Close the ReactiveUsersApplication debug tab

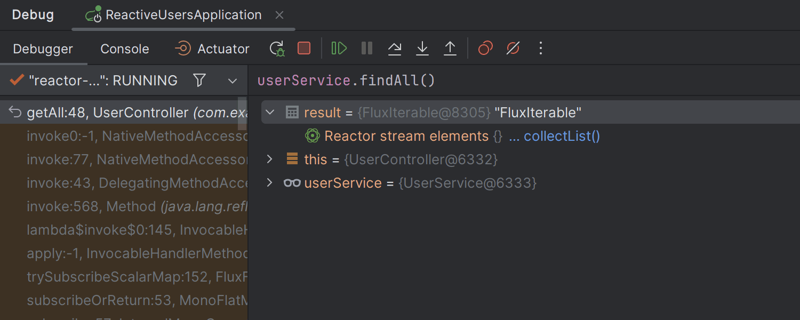(x=279, y=15)
